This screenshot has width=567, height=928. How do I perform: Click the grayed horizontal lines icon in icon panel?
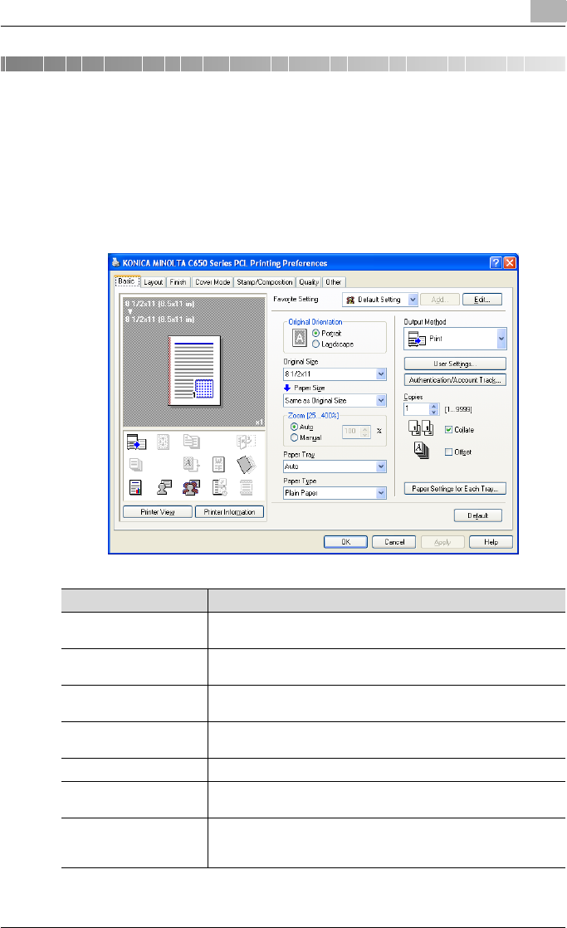coord(247,487)
